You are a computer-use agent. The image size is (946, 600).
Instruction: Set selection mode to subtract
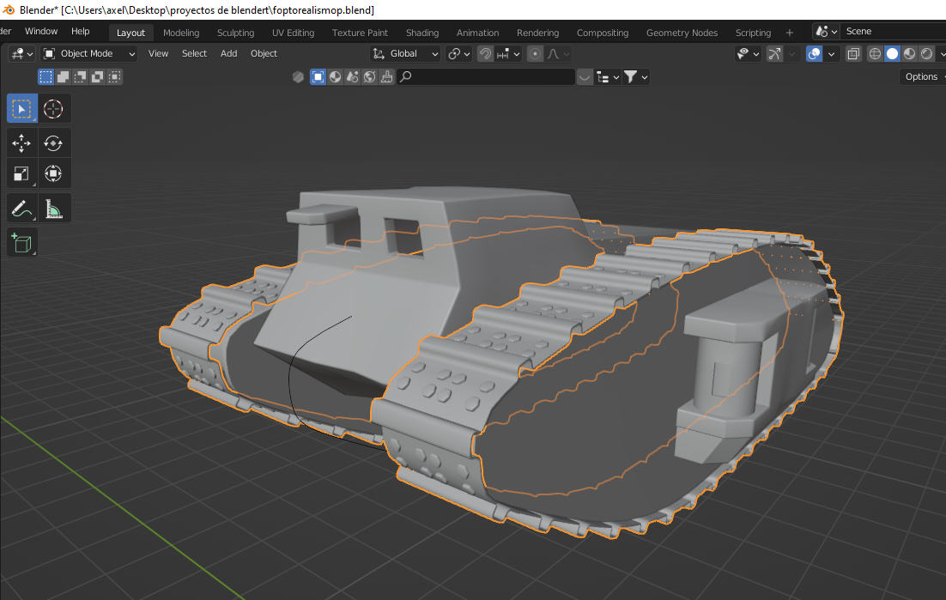[x=80, y=76]
